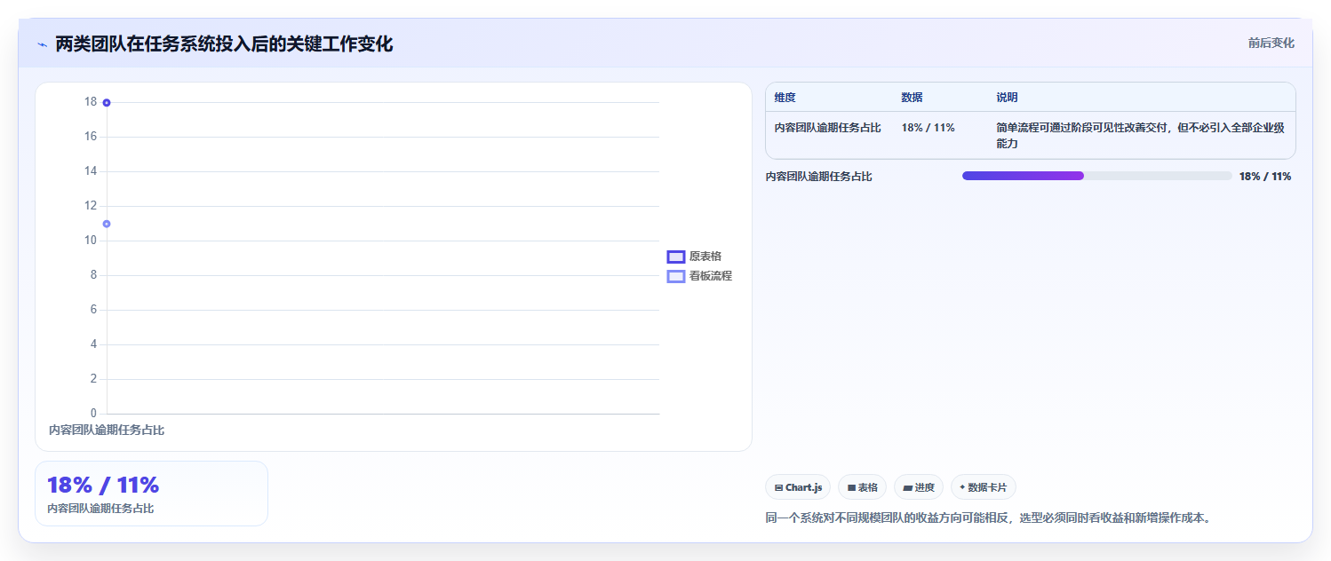Click the data point at value 18
Viewport: 1331px width, 561px height.
pyautogui.click(x=107, y=102)
